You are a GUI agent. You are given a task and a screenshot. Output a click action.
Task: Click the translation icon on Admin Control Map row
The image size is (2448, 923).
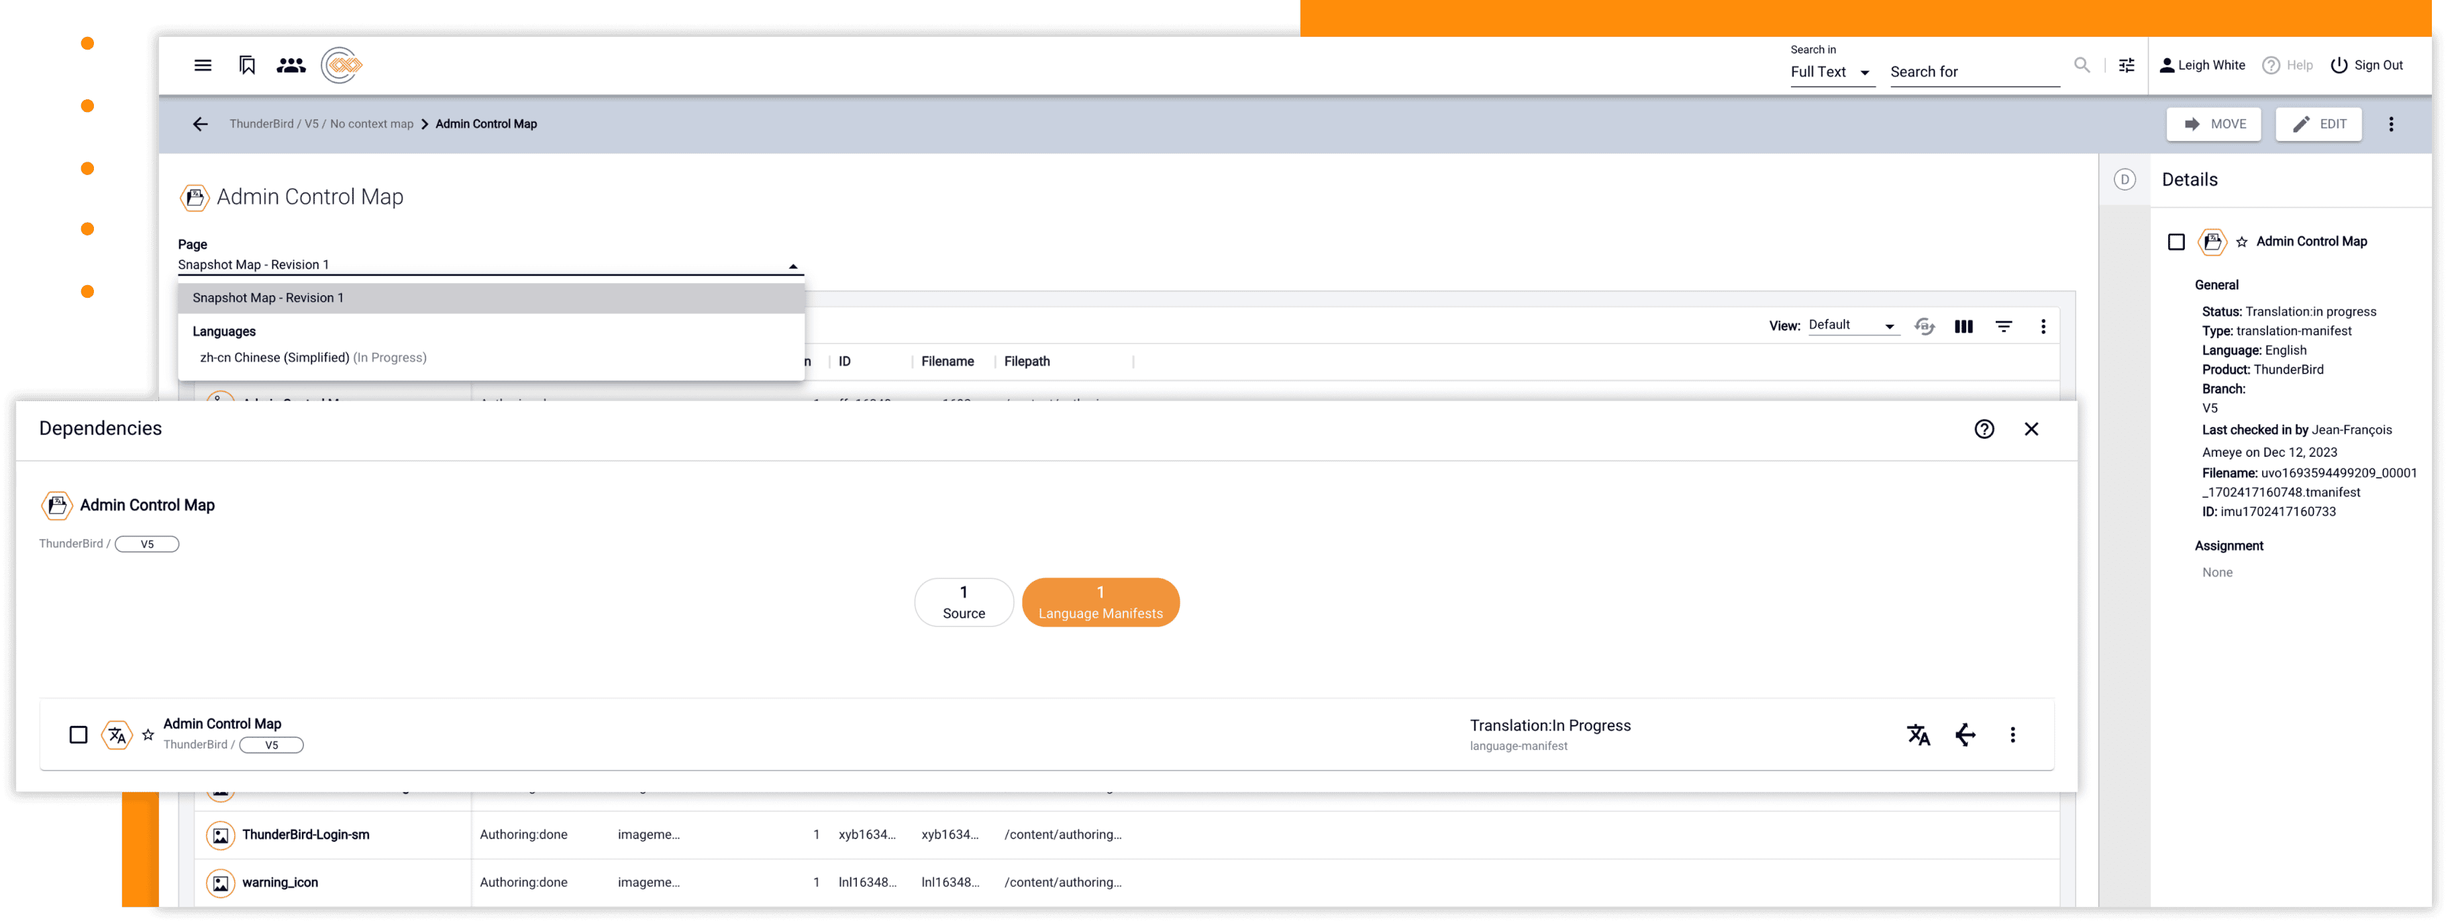(x=1919, y=734)
